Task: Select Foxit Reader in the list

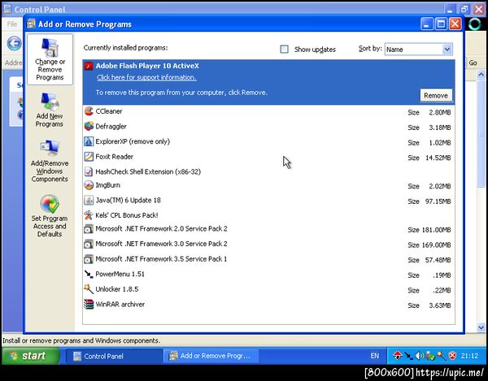Action: point(268,157)
